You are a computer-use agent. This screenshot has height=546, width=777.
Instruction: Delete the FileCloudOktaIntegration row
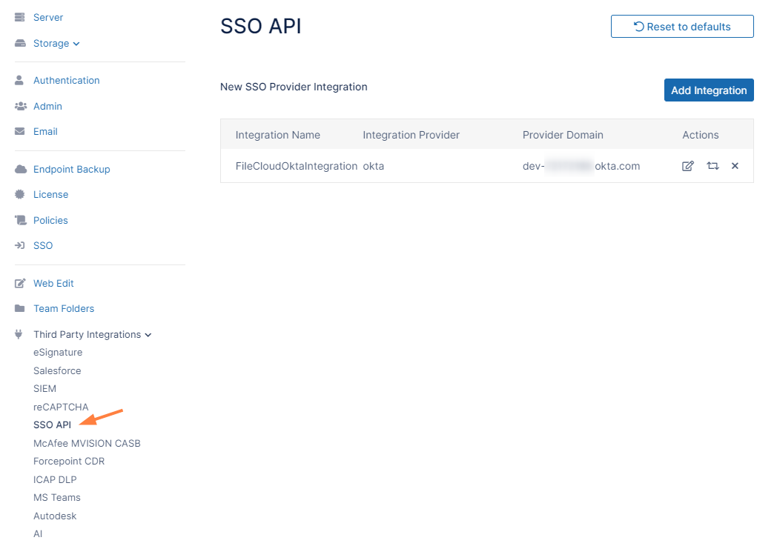735,166
